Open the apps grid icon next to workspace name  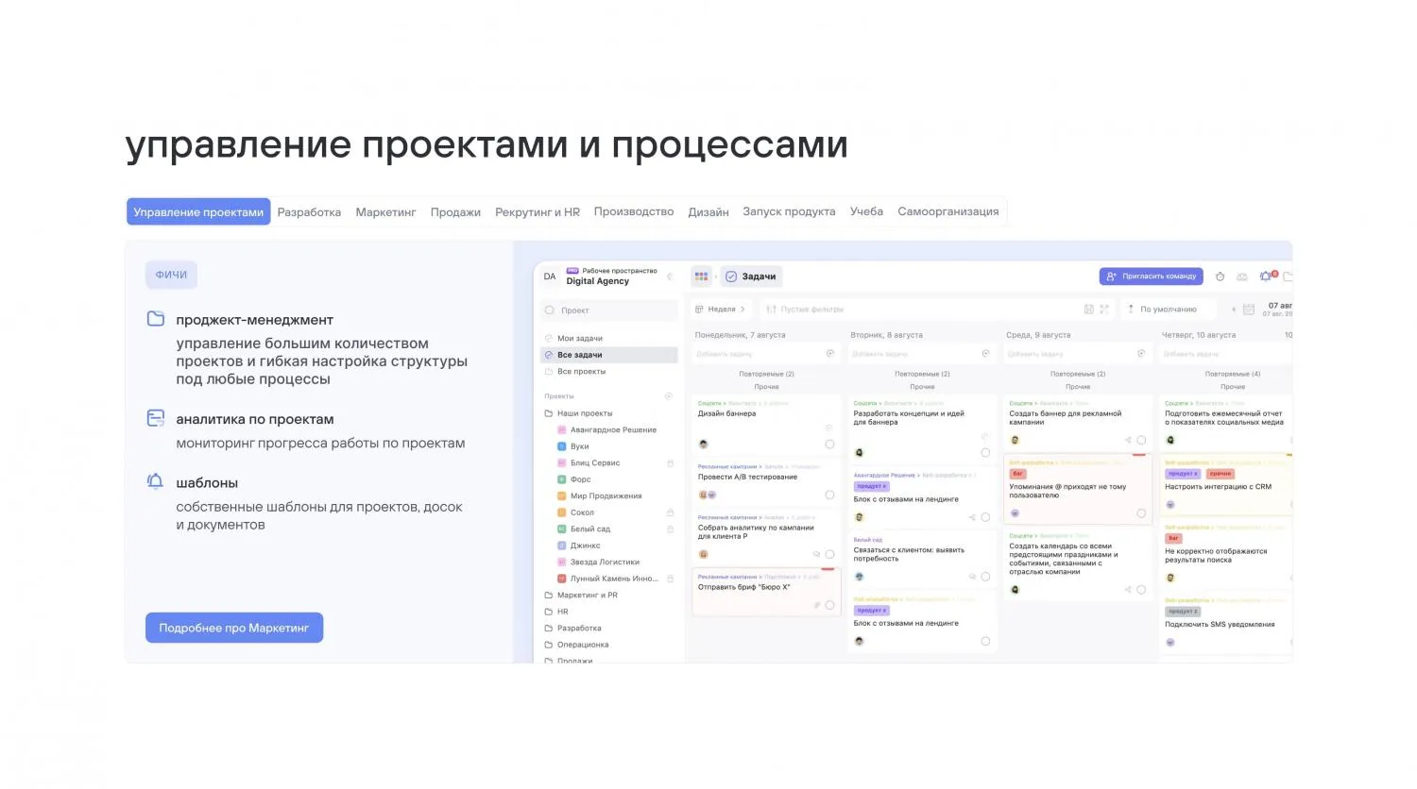click(x=701, y=276)
